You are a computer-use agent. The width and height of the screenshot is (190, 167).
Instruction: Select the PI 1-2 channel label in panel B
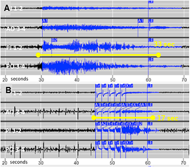pos(14,131)
